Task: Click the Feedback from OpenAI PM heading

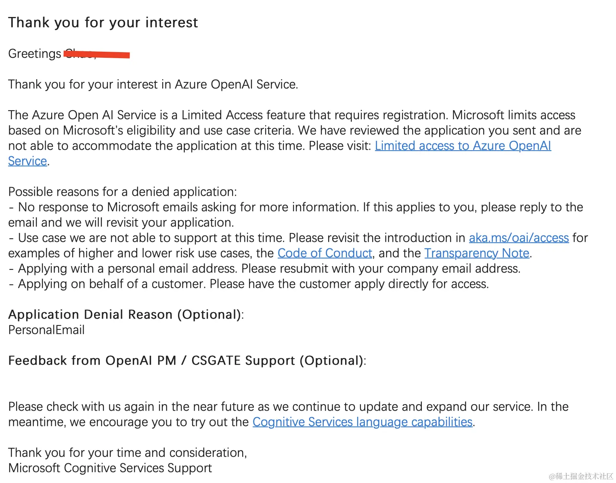Action: tap(186, 361)
